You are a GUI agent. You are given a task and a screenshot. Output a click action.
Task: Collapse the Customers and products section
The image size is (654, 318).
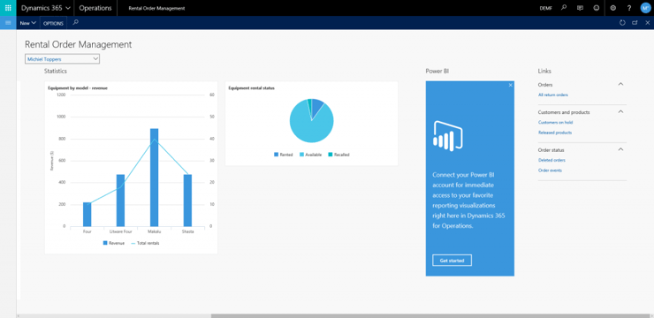[620, 111]
